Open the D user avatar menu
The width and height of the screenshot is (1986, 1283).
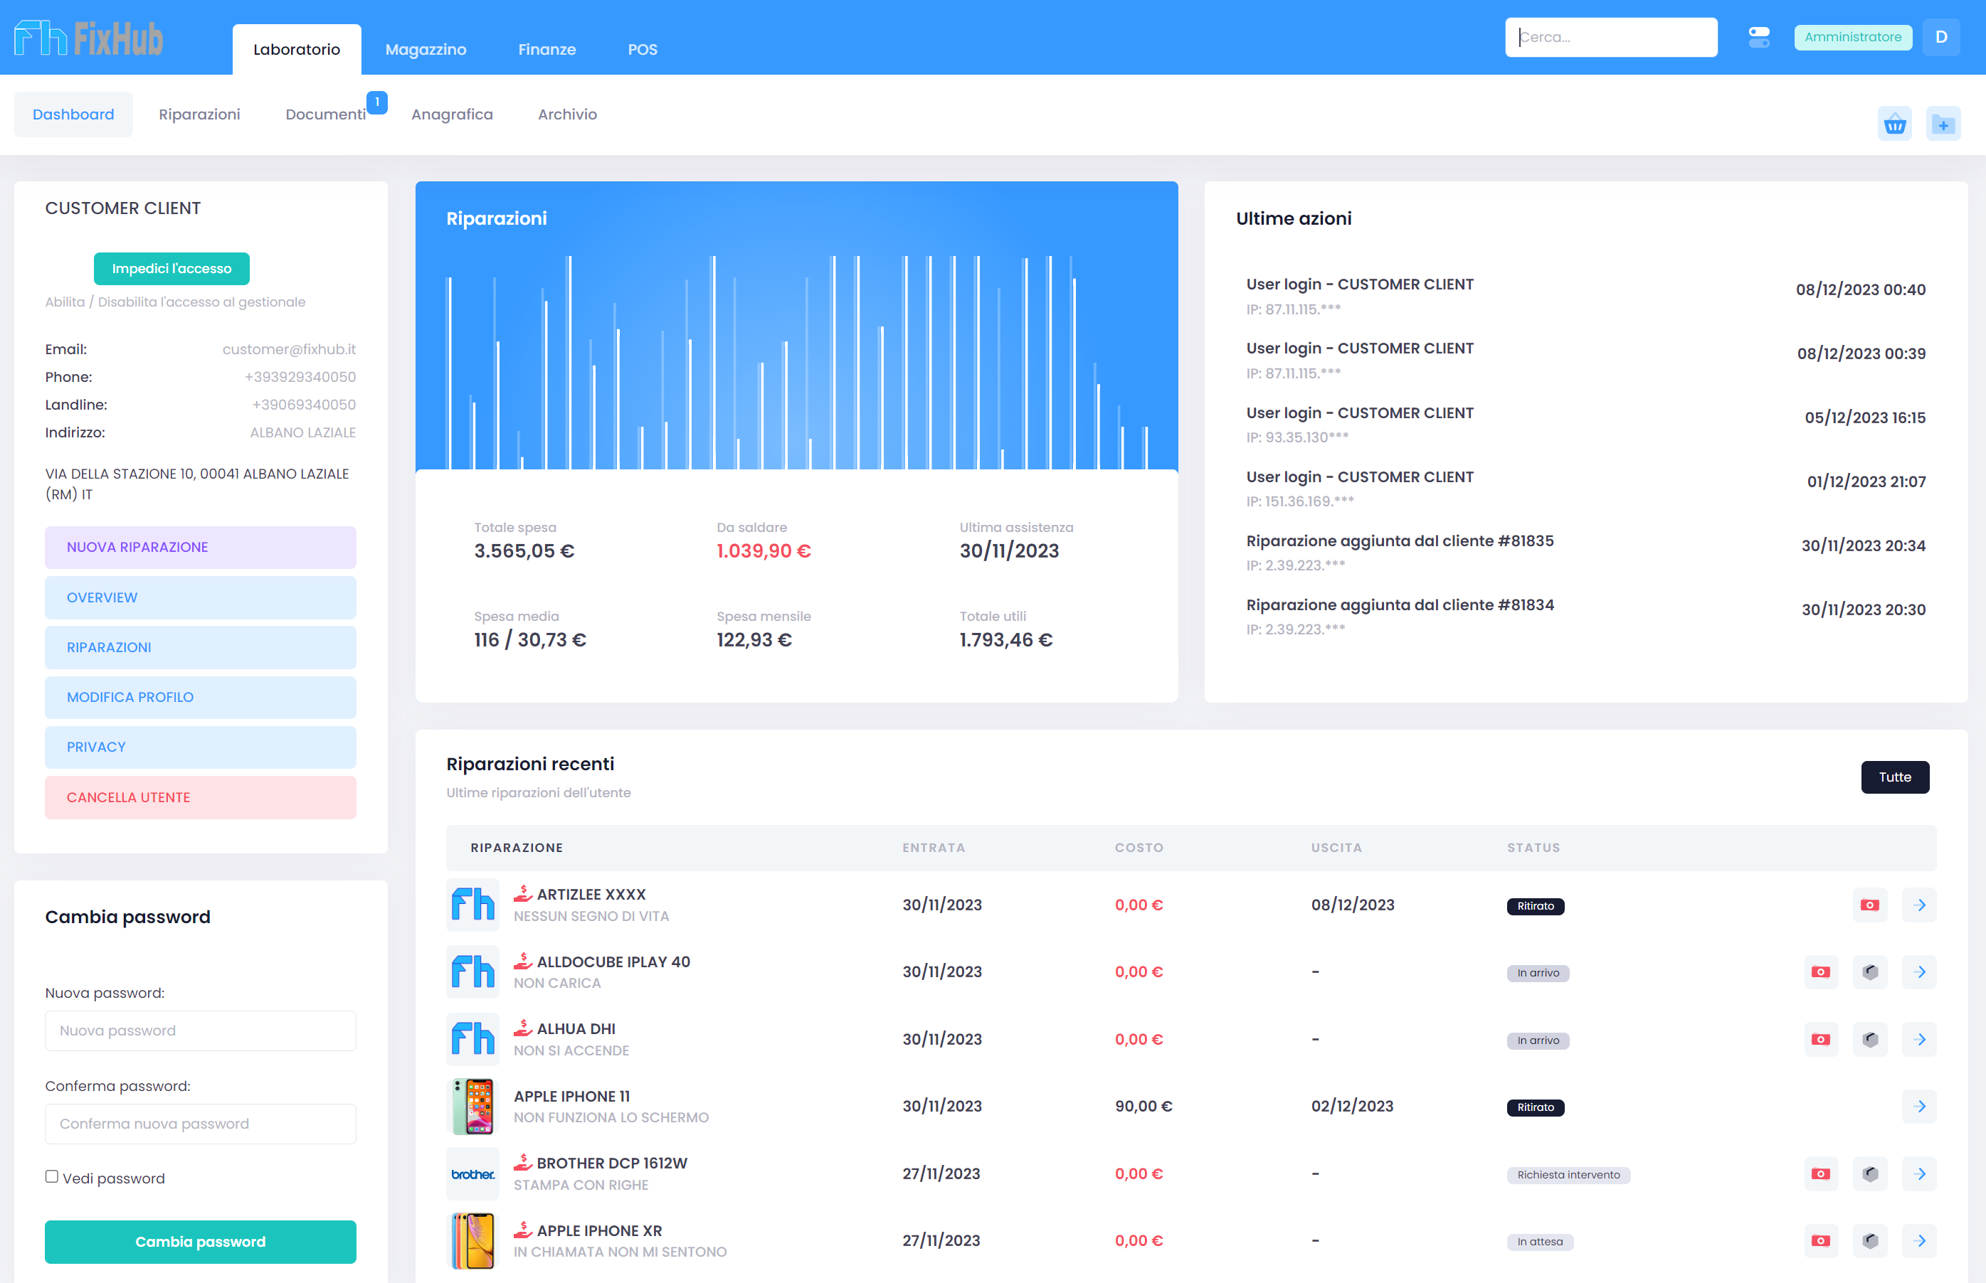click(x=1941, y=38)
